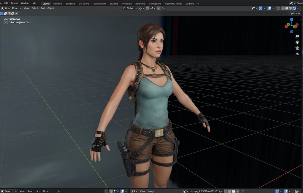303x193 pixels.
Task: Open the snapping options dropdown
Action: coord(153,8)
